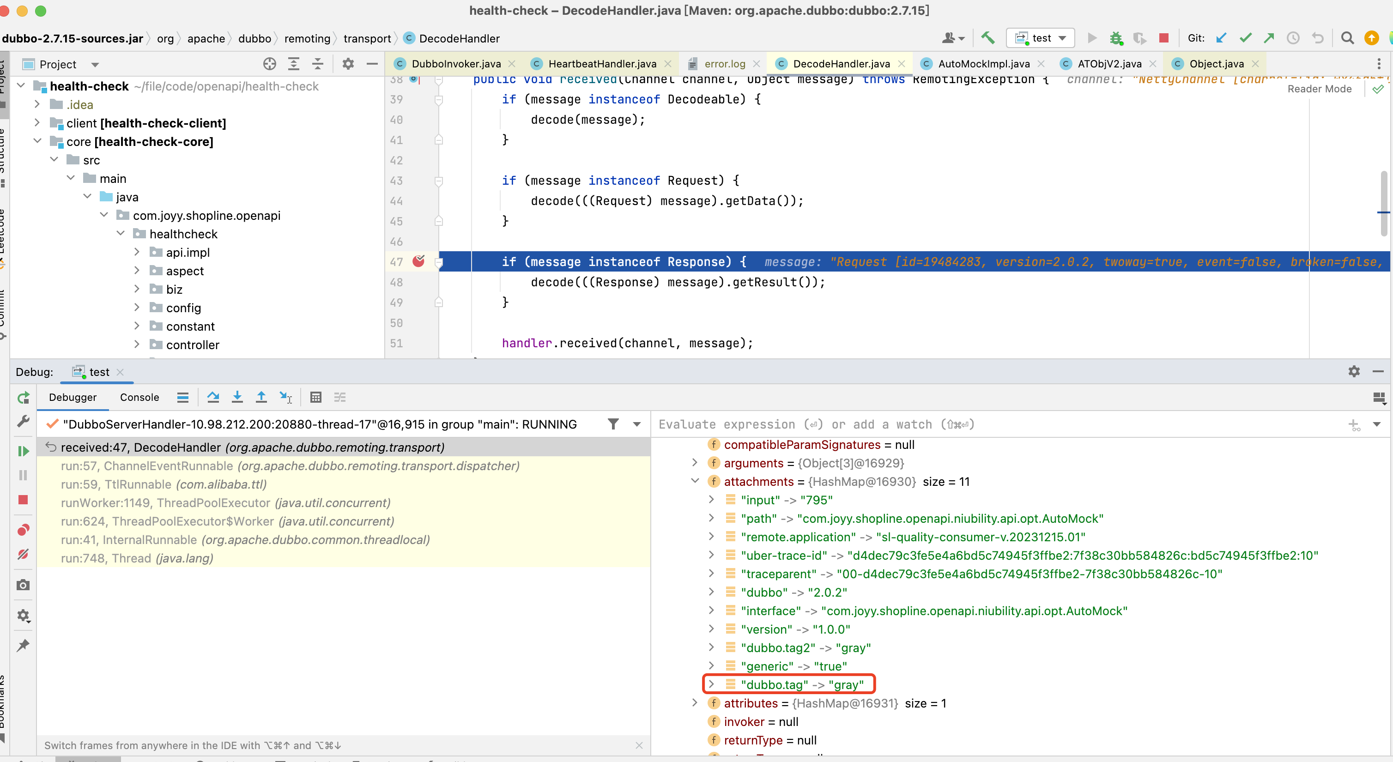Collapse the attachments HashMap variable
This screenshot has height=762, width=1393.
(x=695, y=481)
